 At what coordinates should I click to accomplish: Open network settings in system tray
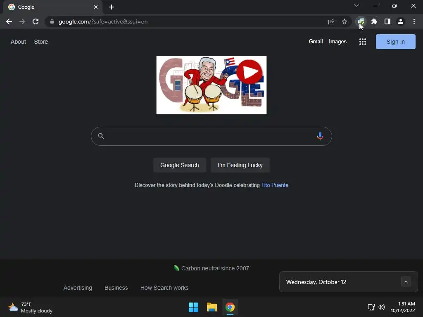click(371, 307)
